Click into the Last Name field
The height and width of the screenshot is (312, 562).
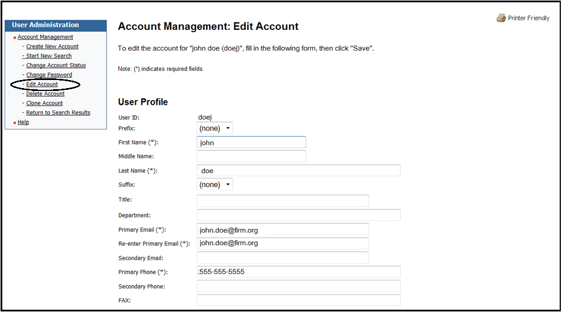pos(298,171)
